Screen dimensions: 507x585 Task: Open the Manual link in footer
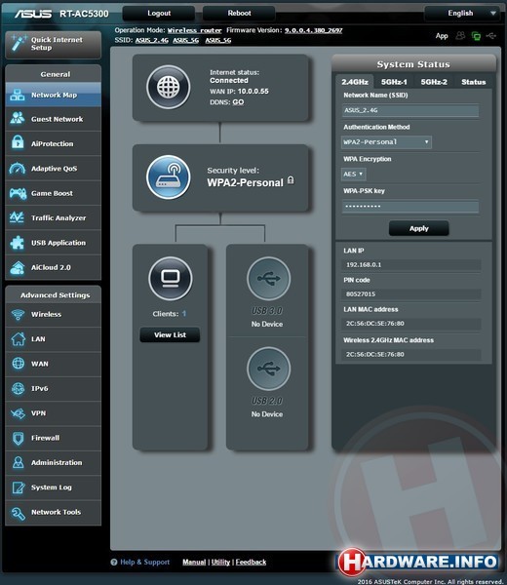[x=194, y=562]
